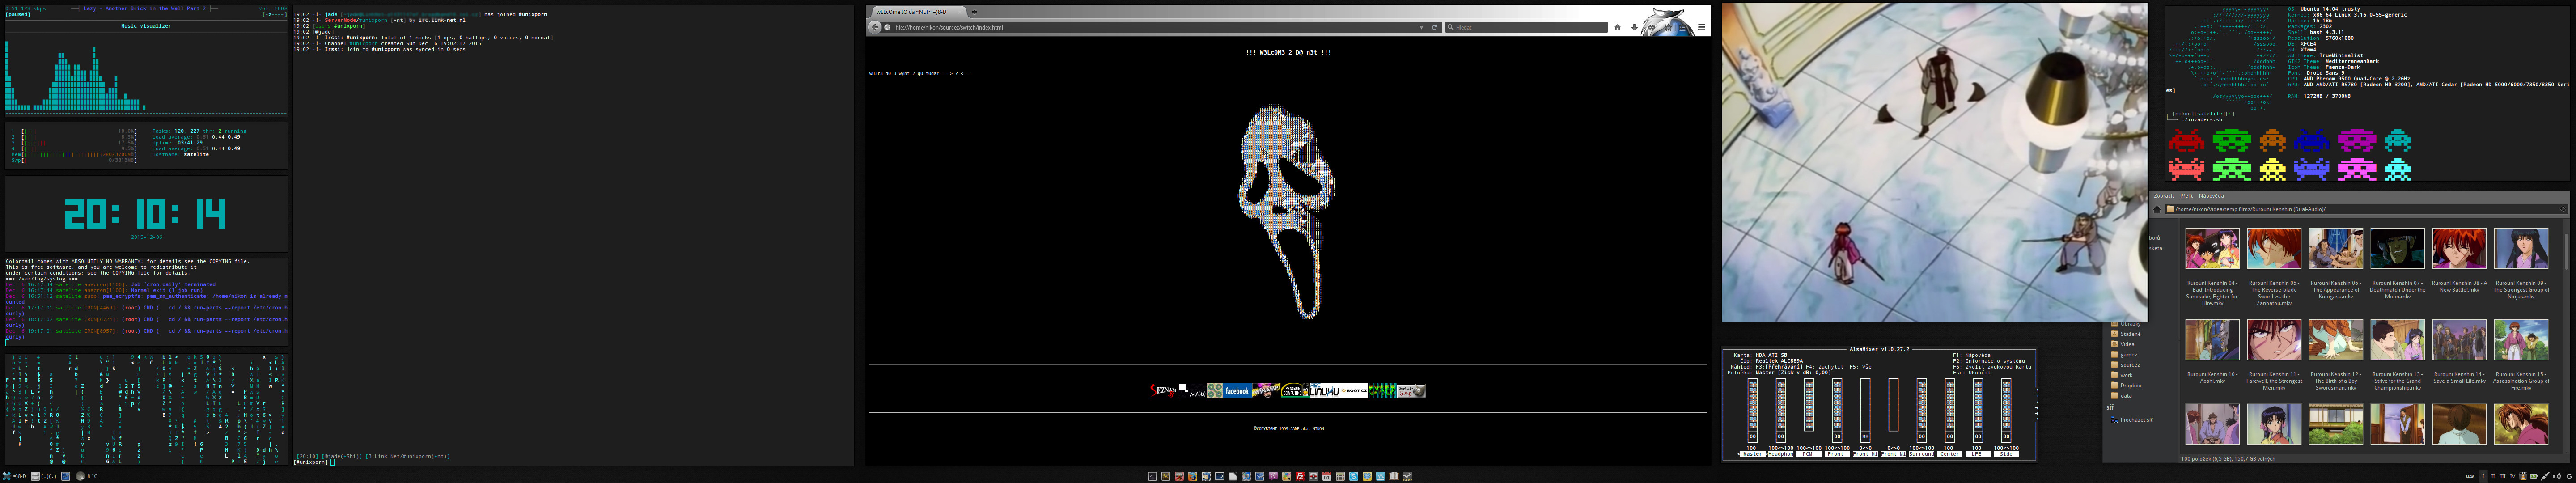Launch Skype from the dock

tap(1354, 476)
